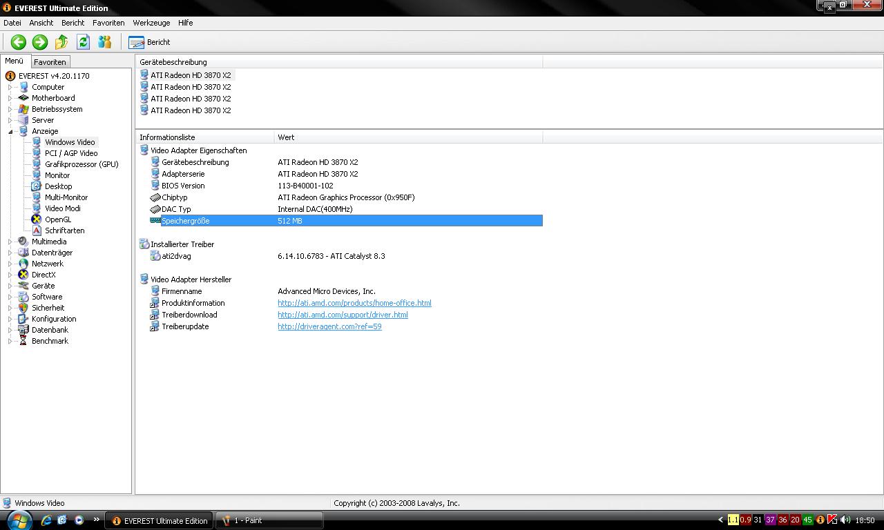The height and width of the screenshot is (530, 884).
Task: Click the Wert column header
Action: 408,137
